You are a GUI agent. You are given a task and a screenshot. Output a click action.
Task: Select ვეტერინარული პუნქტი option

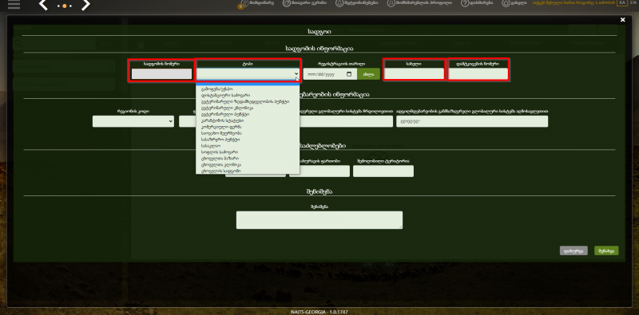[248, 114]
